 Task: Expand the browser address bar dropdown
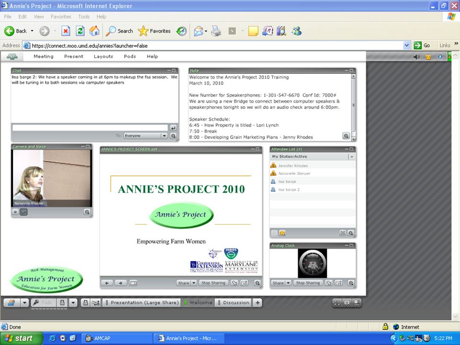click(x=407, y=46)
